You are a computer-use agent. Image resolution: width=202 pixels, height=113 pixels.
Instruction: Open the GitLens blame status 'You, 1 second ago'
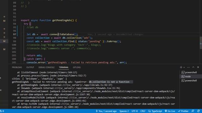point(106,111)
